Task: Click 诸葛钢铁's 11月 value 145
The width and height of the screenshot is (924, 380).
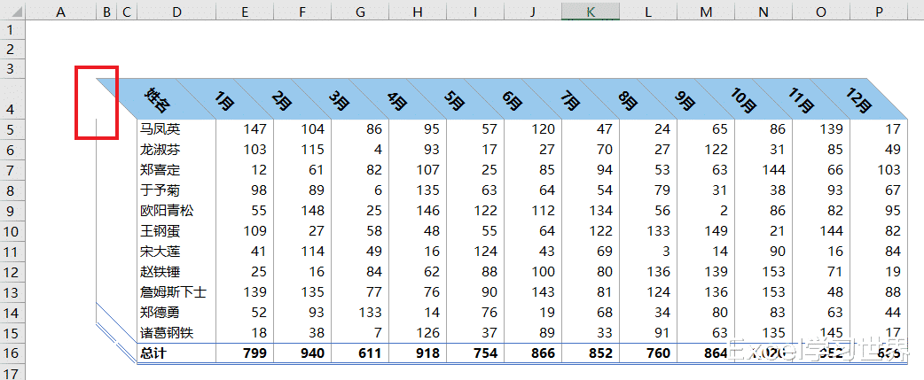Action: coord(822,333)
